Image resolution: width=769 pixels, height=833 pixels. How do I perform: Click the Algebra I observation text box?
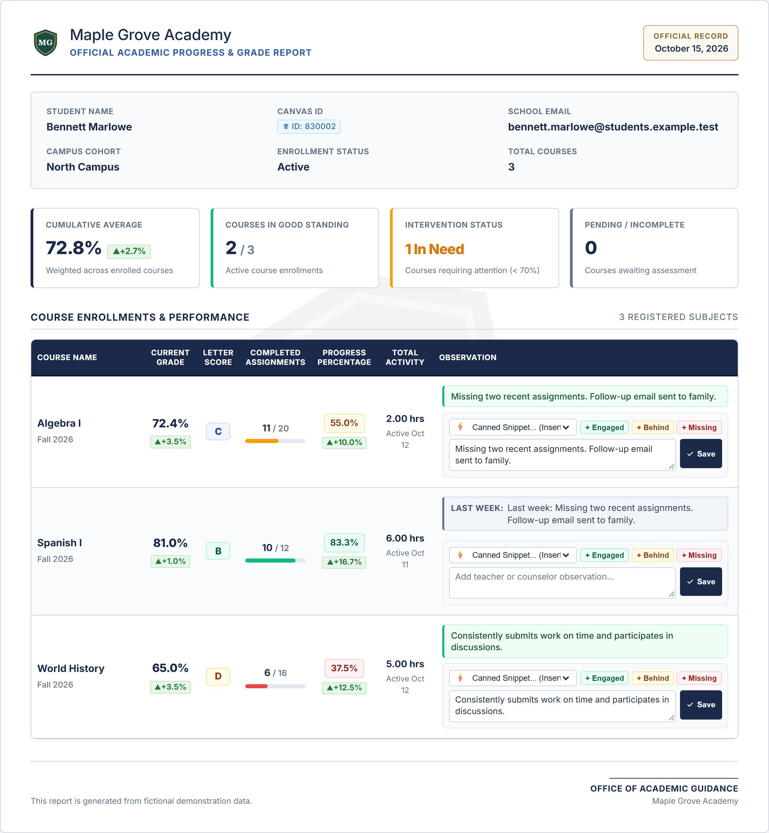click(562, 455)
